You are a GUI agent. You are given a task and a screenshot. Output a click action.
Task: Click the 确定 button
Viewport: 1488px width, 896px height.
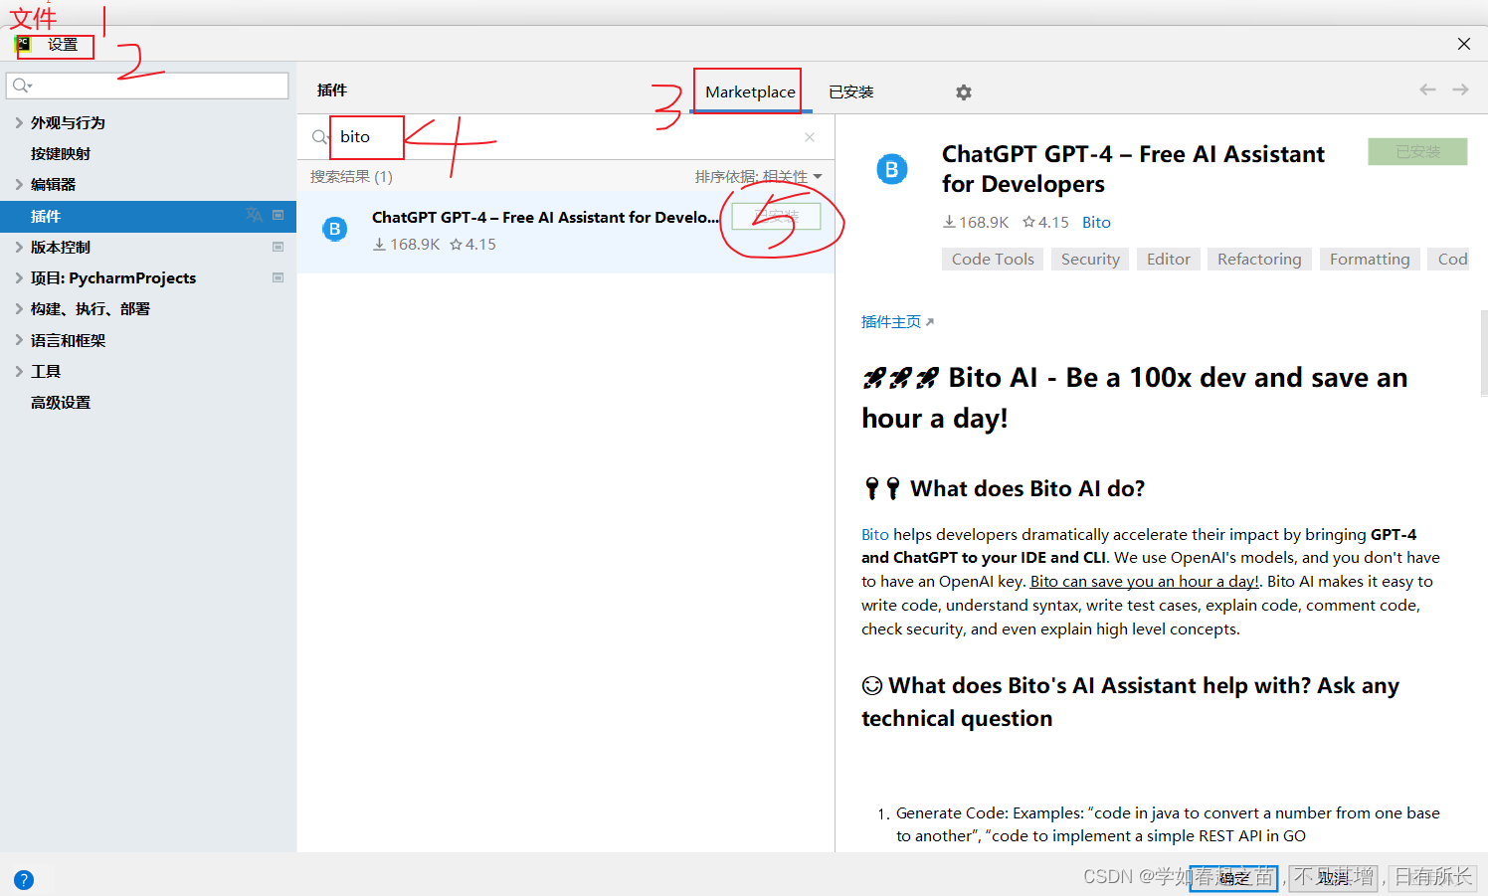(1233, 877)
